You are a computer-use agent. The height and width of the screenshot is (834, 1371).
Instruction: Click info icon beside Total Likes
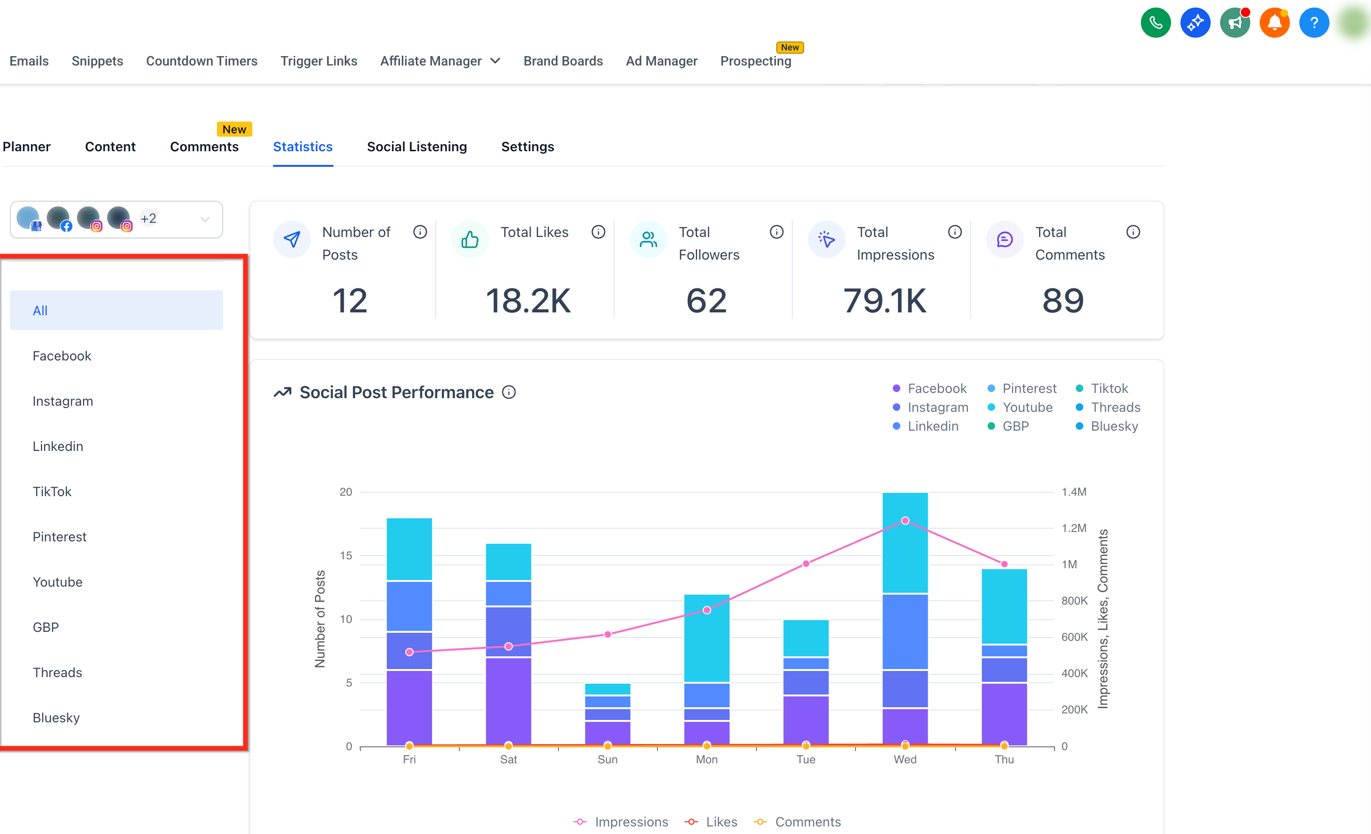tap(598, 232)
